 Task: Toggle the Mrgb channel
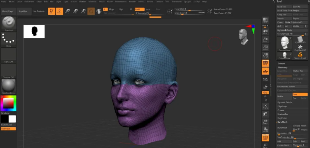coord(111,9)
